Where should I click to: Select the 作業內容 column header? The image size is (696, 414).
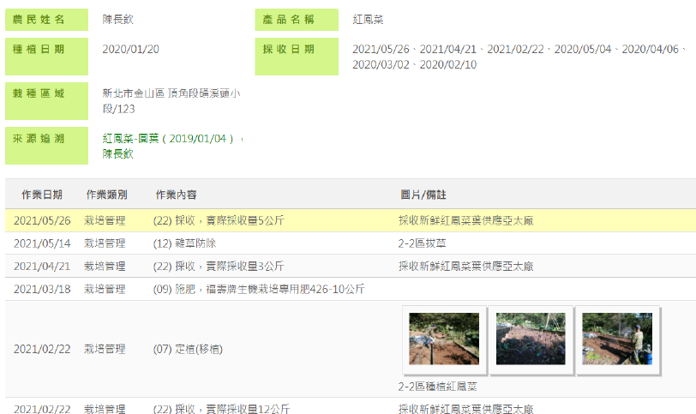(177, 195)
